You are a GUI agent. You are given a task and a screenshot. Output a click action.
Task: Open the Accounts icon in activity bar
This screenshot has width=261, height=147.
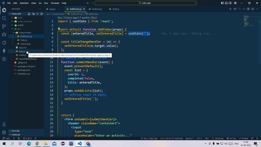click(4, 124)
